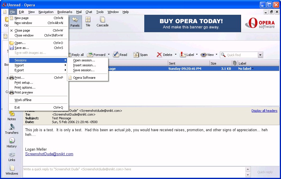Click the Spam toolbar icon
The image size is (281, 179).
click(136, 55)
